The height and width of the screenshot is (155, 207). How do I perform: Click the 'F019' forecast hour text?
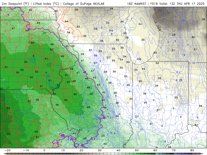tap(154, 4)
